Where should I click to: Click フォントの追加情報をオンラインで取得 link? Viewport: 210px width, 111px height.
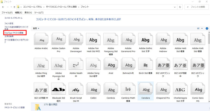point(16,28)
